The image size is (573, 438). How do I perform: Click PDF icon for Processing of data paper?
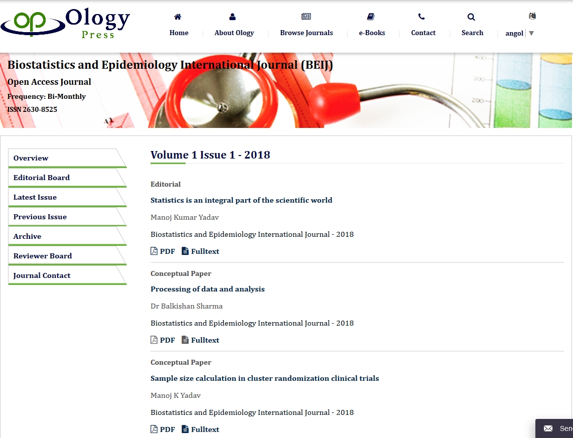(154, 340)
